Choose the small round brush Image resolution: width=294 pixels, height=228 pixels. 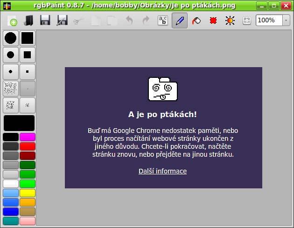pos(11,72)
